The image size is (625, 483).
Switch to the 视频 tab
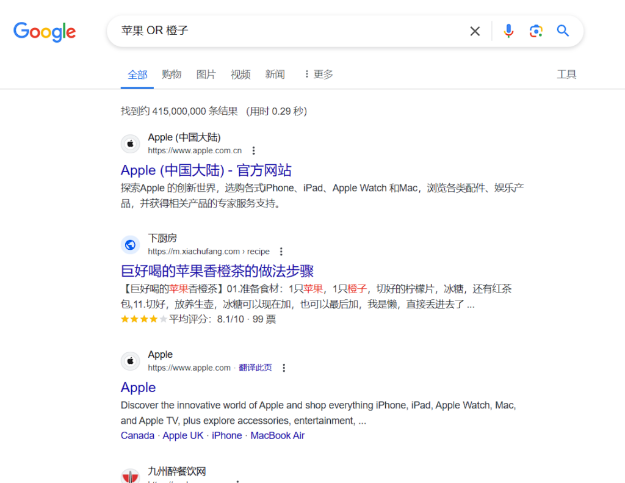[x=240, y=74]
